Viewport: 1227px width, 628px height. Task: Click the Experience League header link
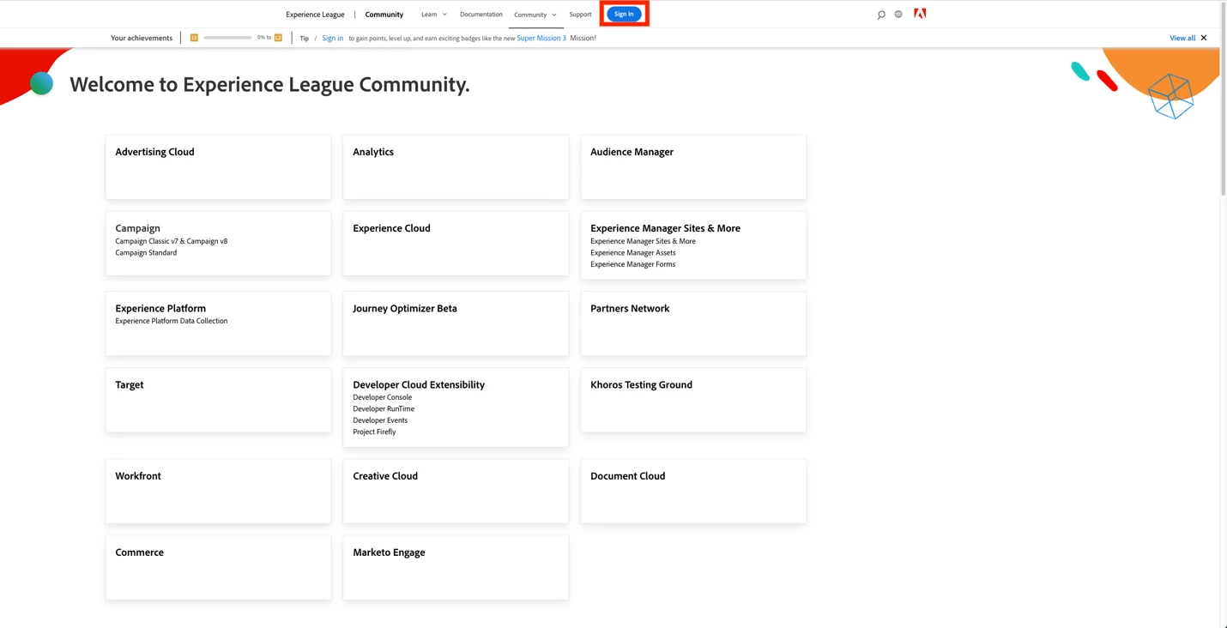[x=315, y=15]
